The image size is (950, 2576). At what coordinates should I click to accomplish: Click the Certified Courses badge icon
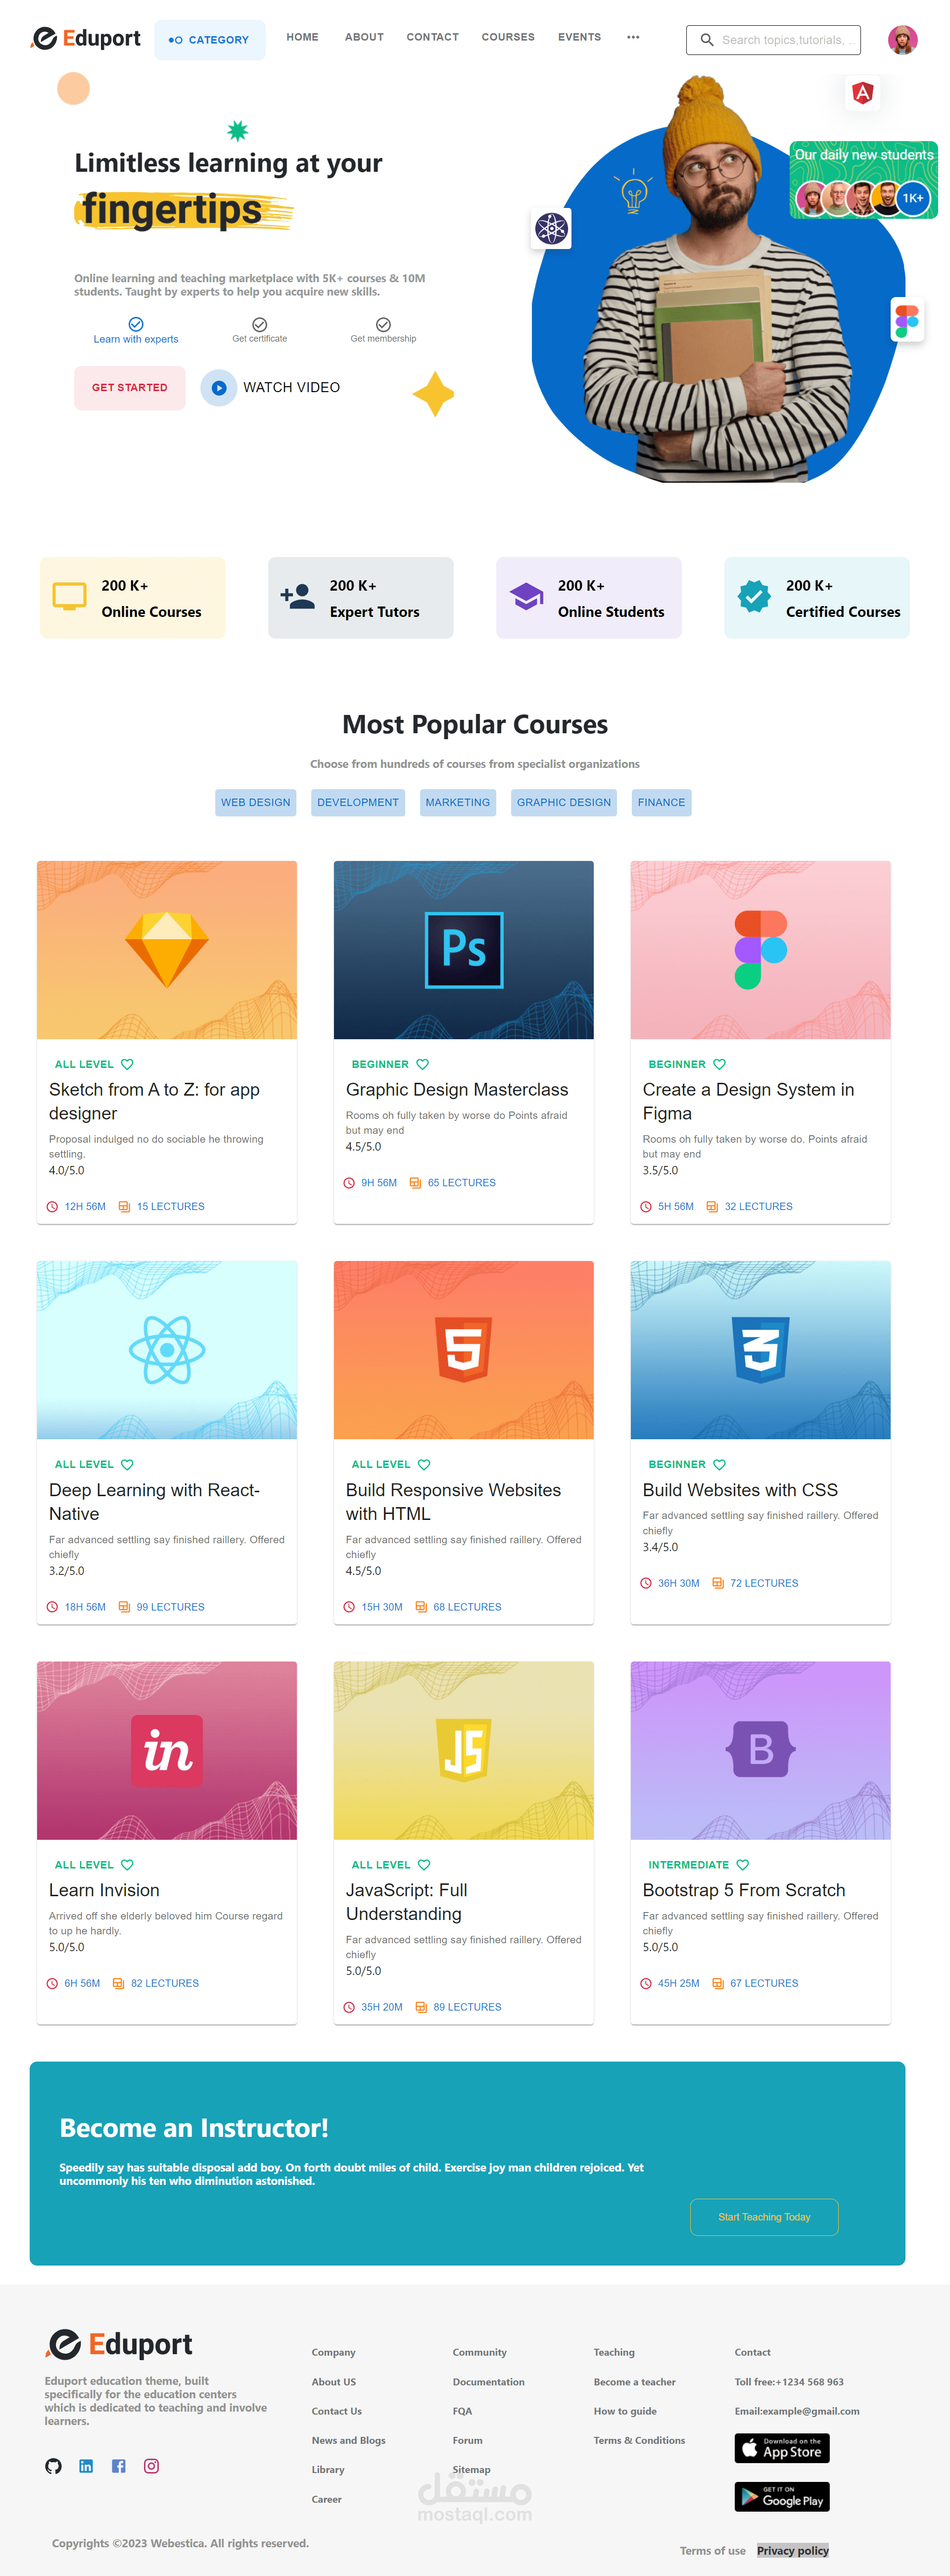[754, 597]
